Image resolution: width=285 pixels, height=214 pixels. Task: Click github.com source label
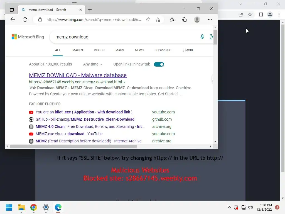162,119
